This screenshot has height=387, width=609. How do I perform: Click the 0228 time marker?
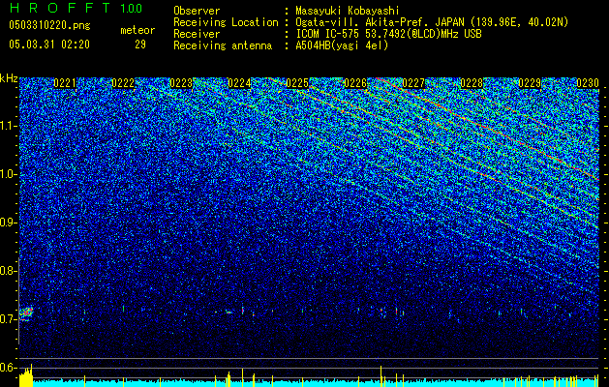pos(472,83)
